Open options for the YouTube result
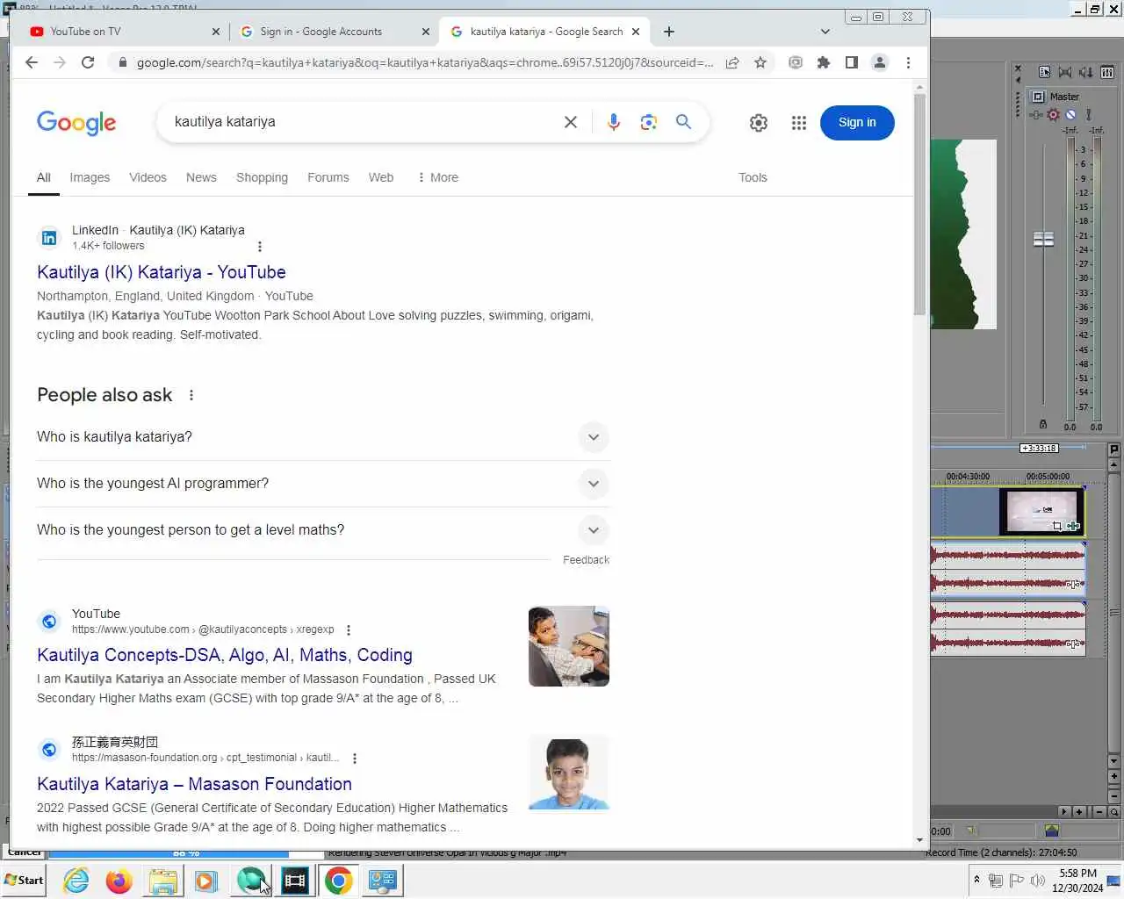Viewport: 1124px width, 899px height. coord(349,630)
